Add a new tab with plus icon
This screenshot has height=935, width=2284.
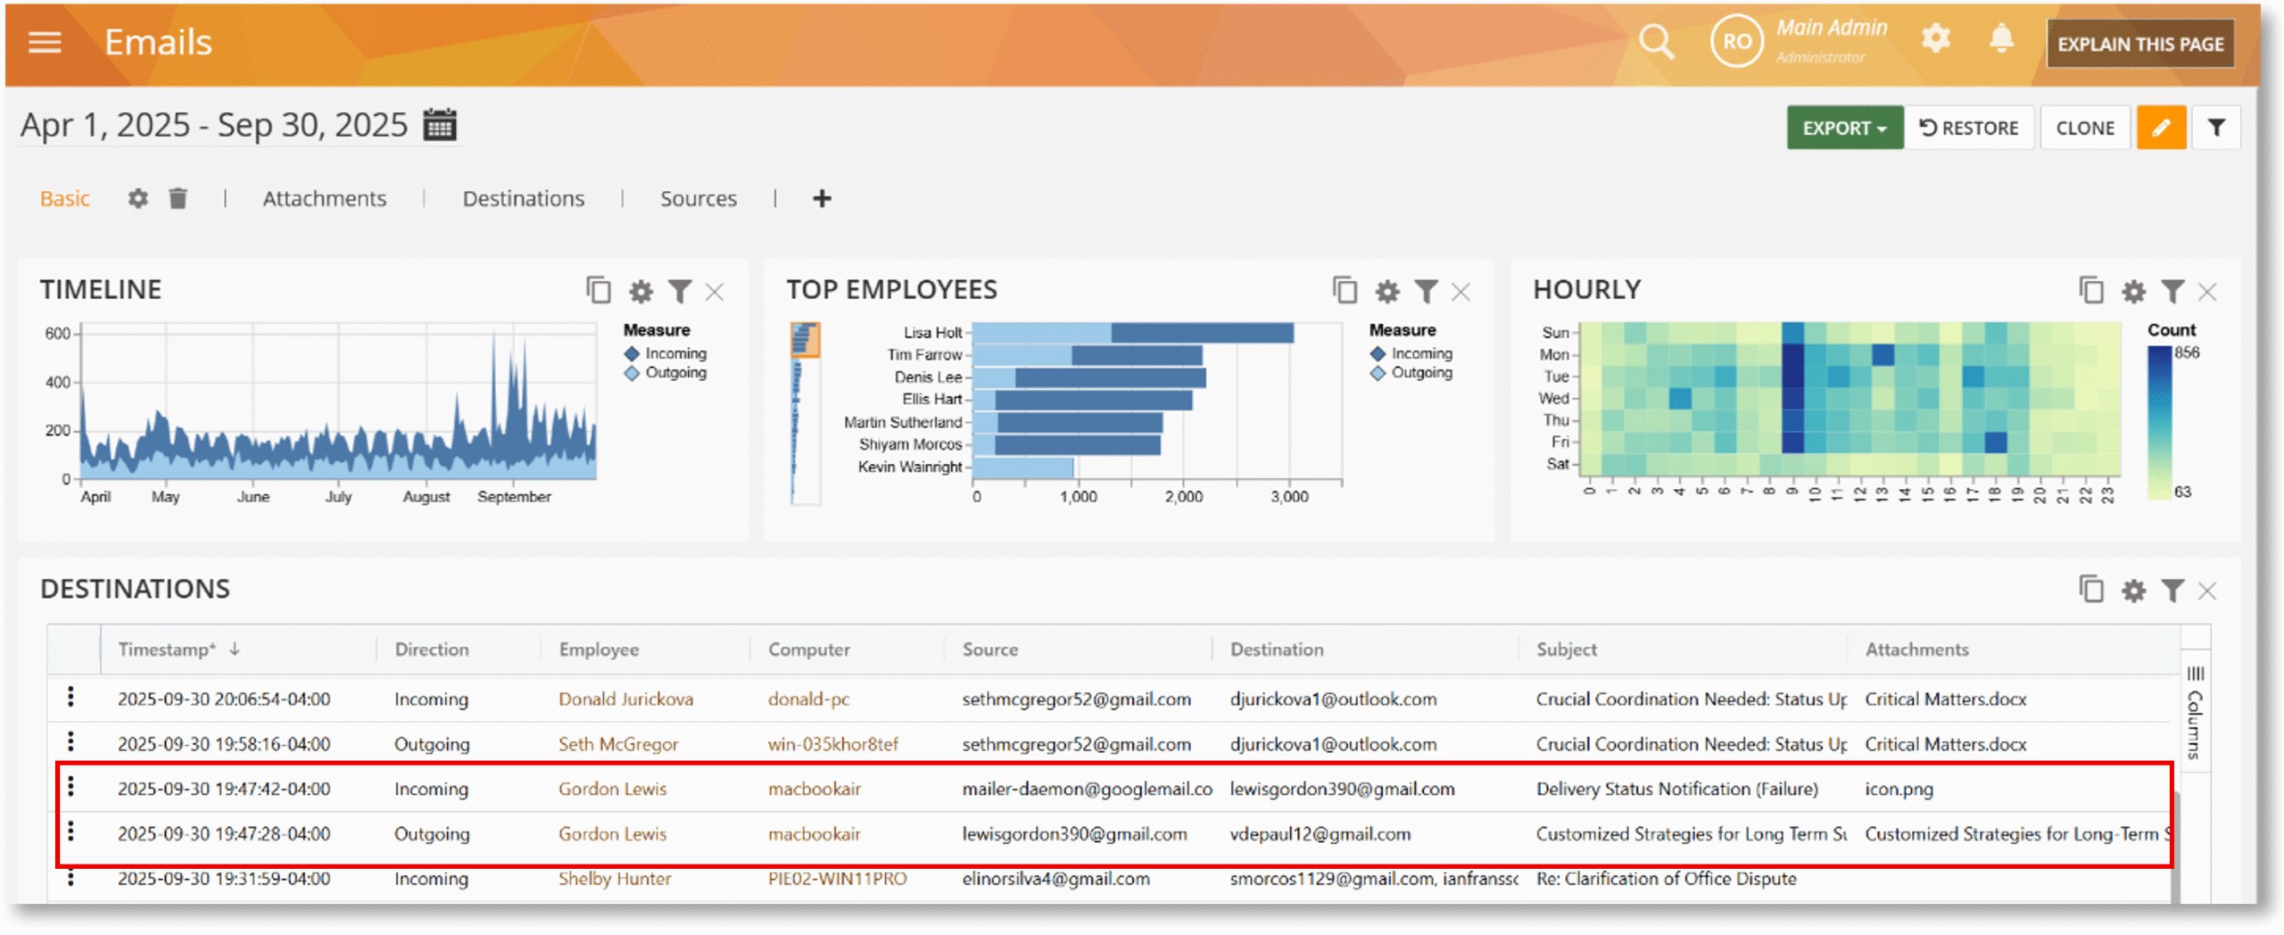[822, 198]
